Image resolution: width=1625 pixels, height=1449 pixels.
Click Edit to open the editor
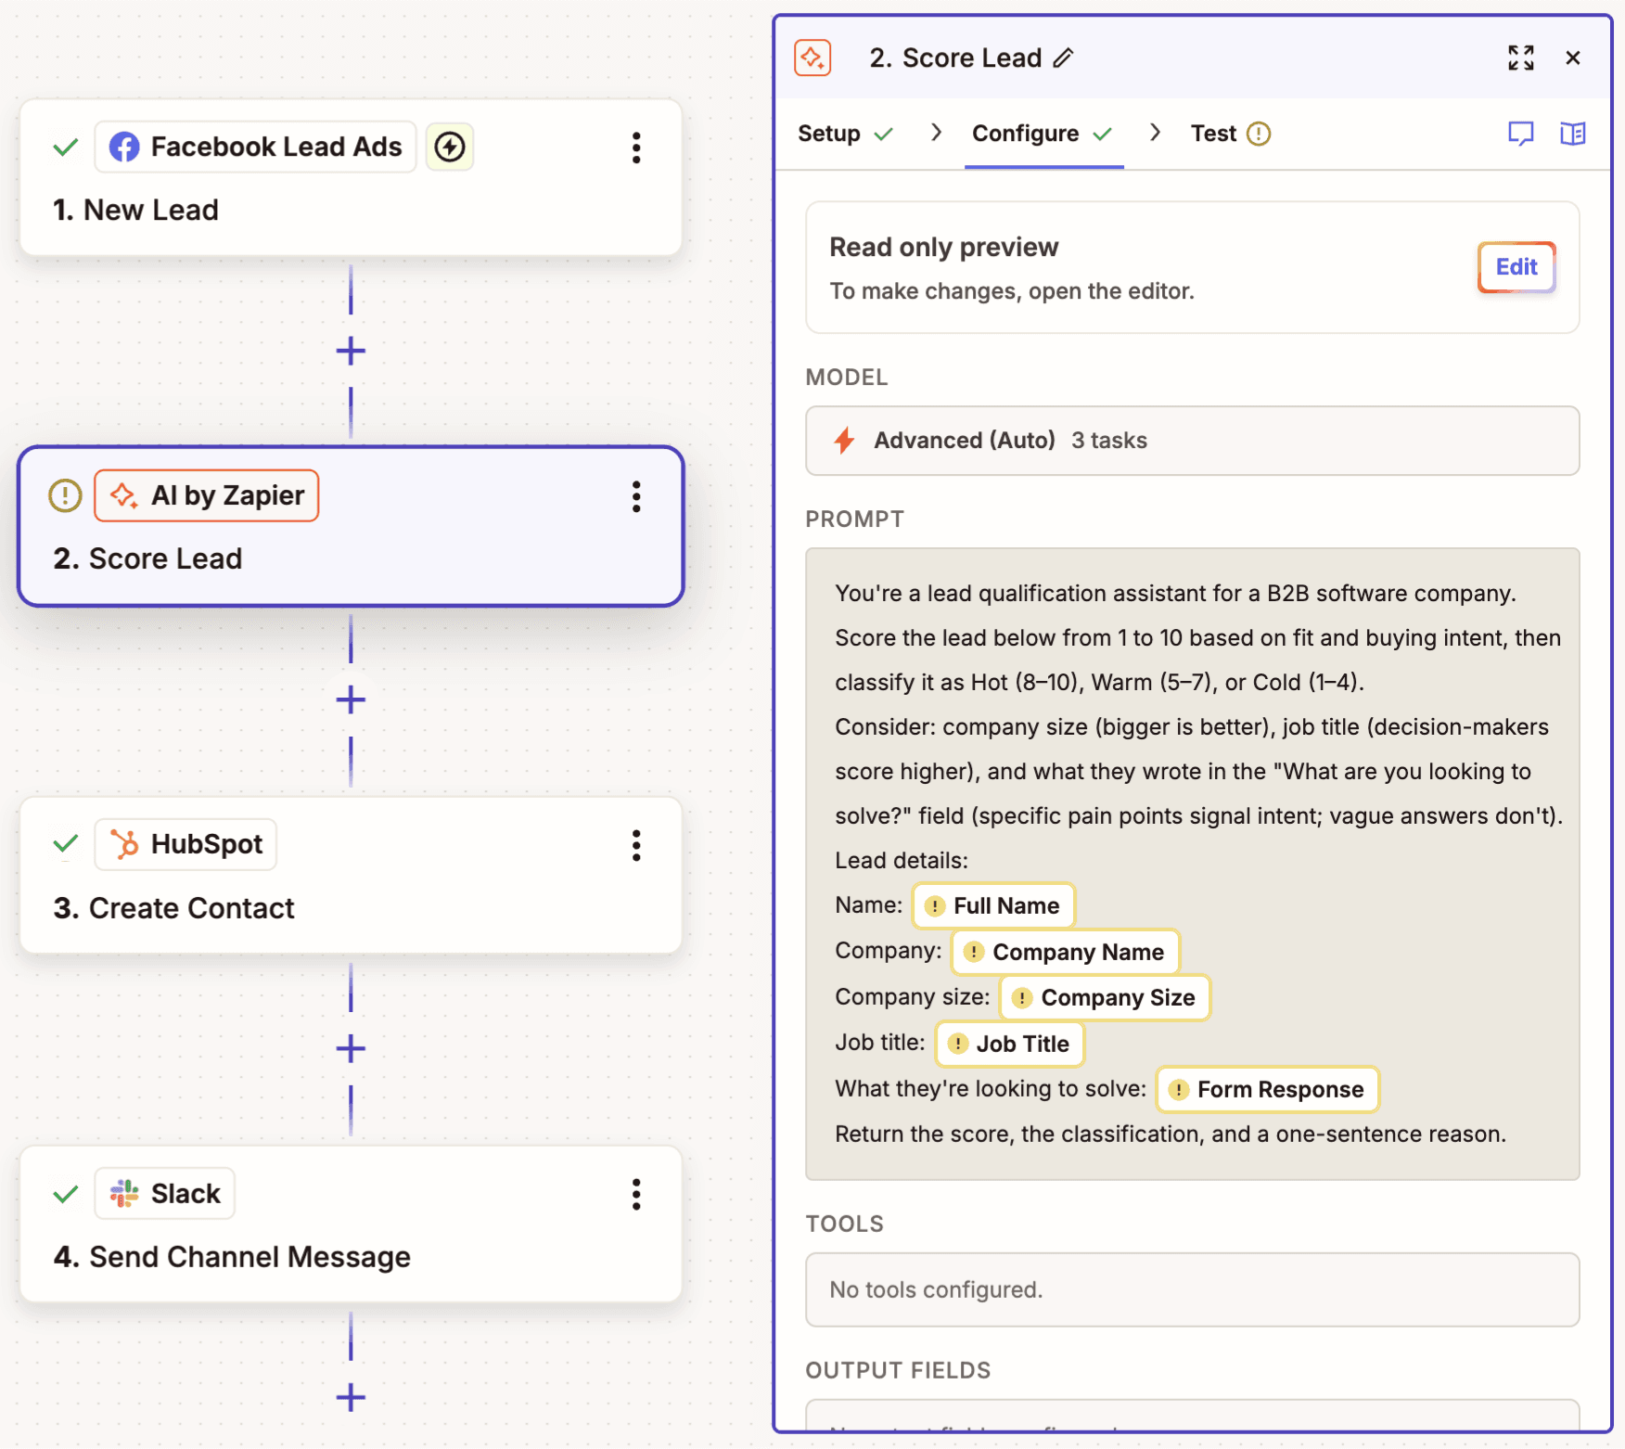[x=1516, y=267]
